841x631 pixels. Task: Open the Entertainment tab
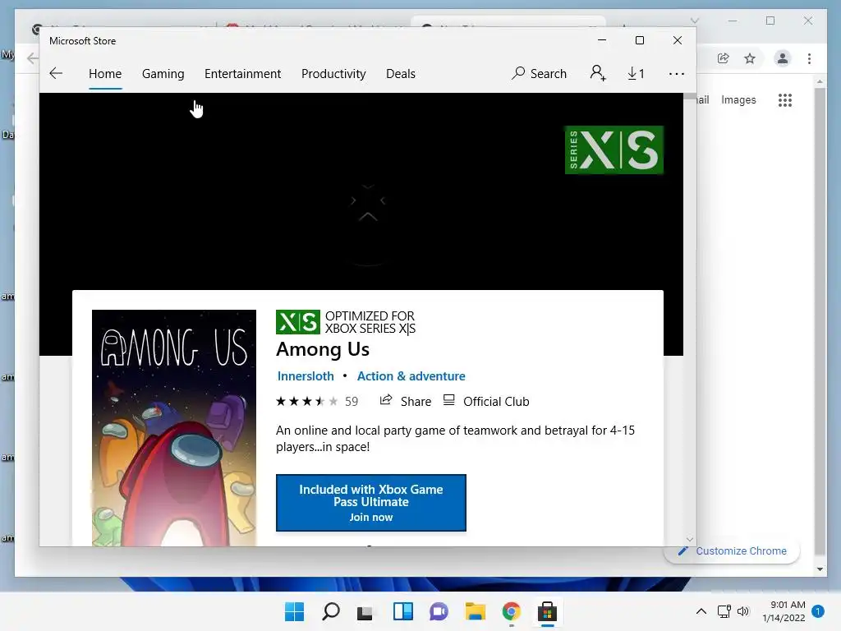(242, 73)
